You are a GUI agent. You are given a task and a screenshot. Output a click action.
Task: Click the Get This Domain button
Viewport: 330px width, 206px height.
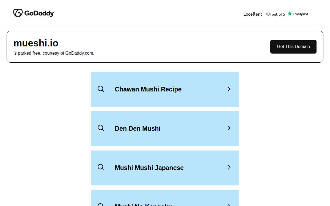293,47
